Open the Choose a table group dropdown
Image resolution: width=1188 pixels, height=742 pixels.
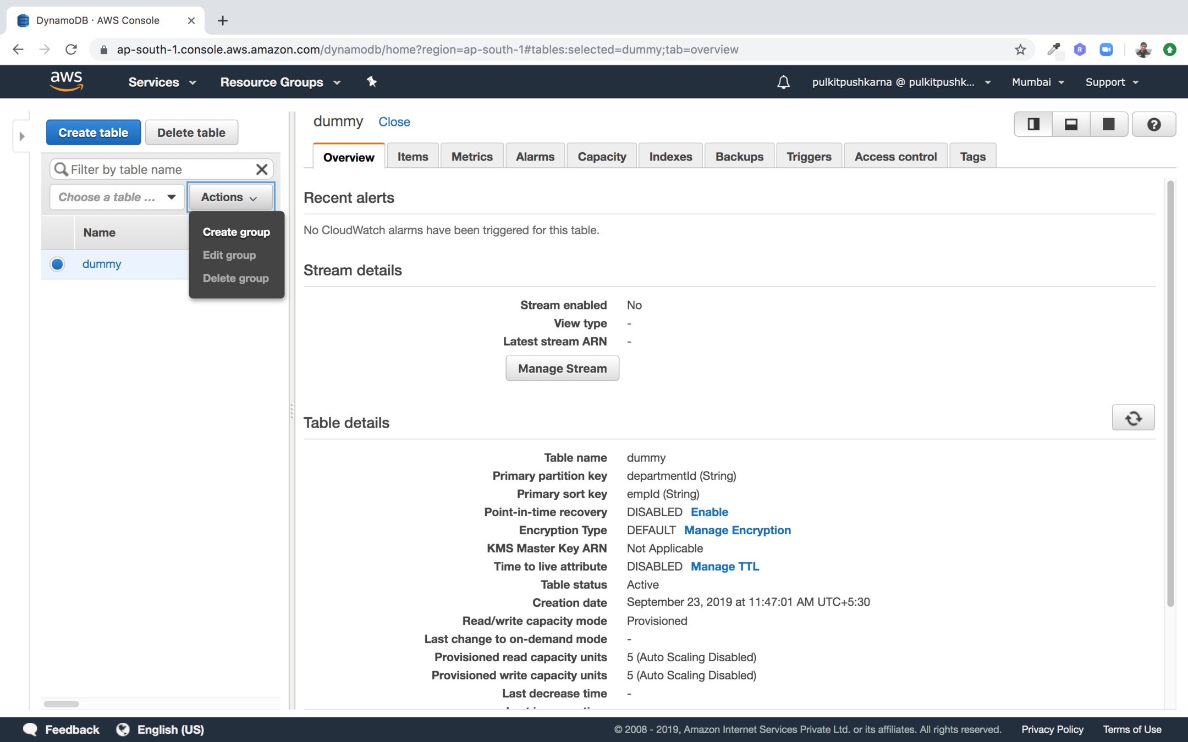117,197
